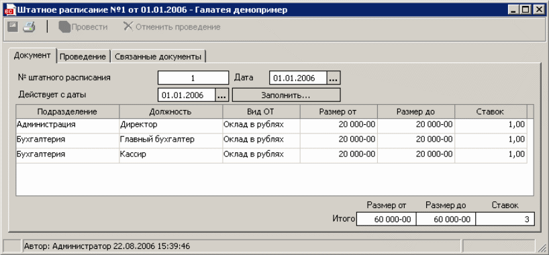Click the № штатного расписания input field
The width and height of the screenshot is (549, 255).
point(193,78)
